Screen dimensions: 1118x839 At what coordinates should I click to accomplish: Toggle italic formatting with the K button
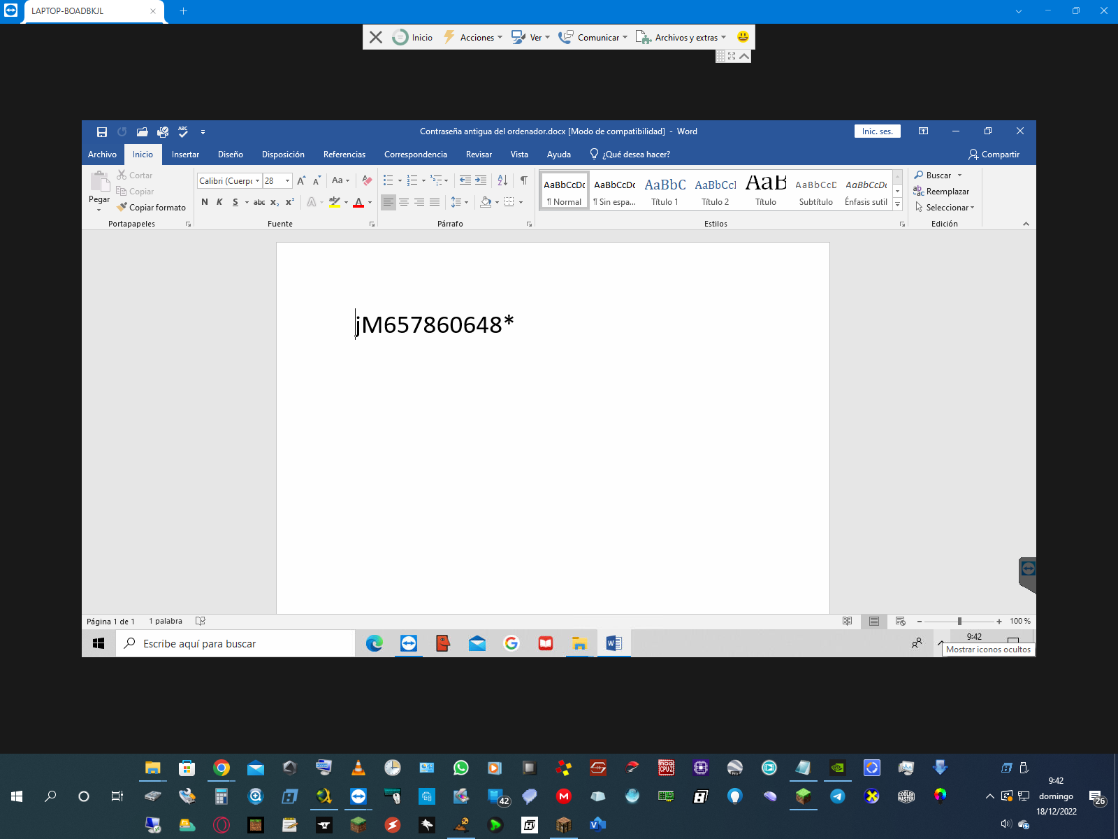(x=219, y=202)
